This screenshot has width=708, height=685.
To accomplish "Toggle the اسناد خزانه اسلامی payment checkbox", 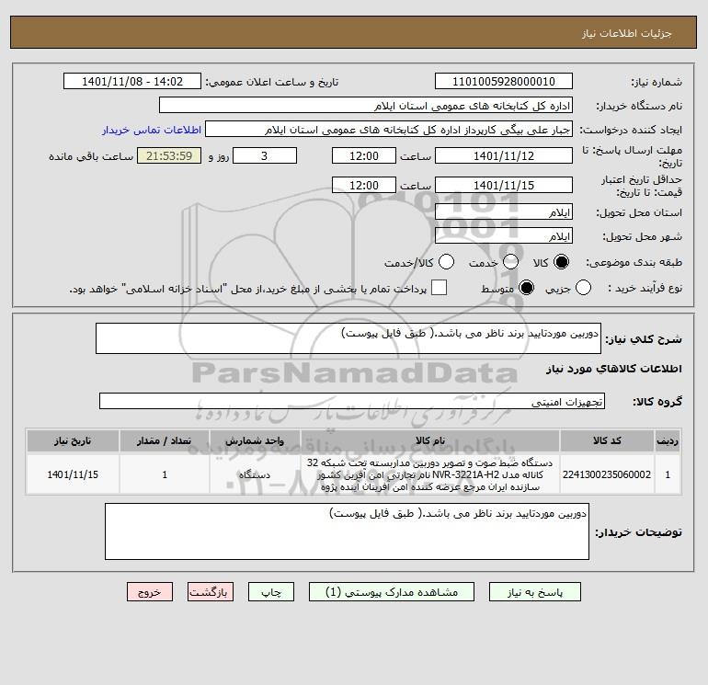I will click(439, 288).
